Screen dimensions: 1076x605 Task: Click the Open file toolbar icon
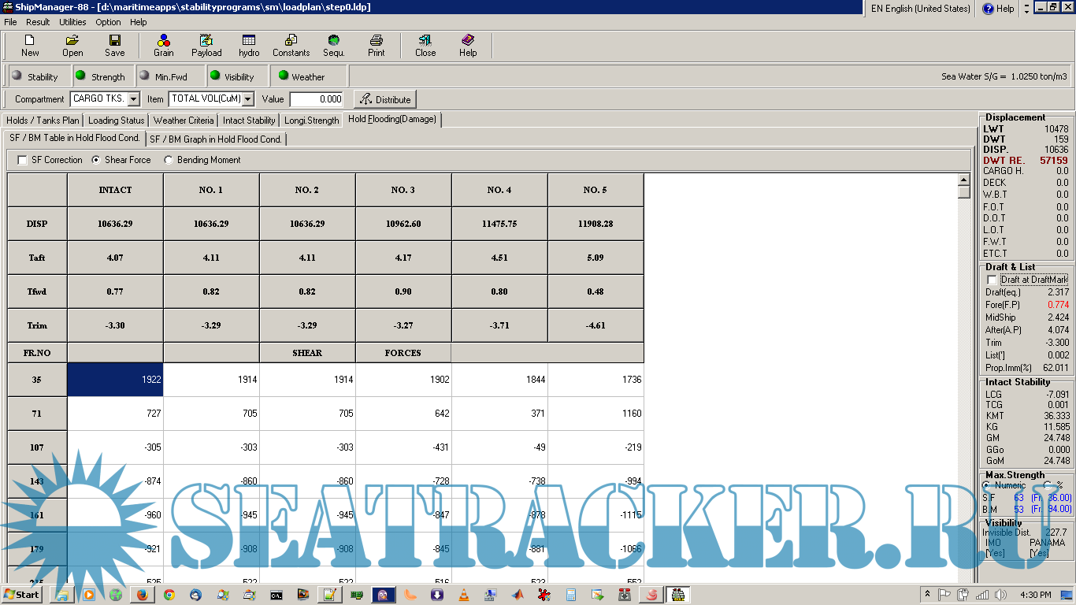pos(72,46)
